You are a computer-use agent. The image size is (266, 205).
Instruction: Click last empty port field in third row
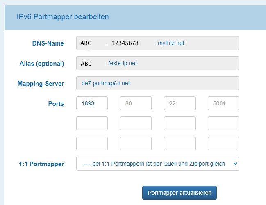click(x=223, y=143)
